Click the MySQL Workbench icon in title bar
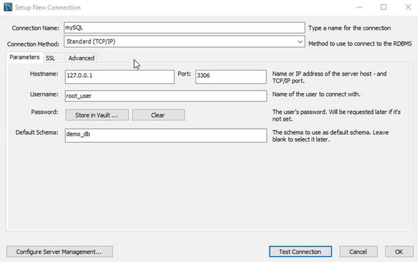The height and width of the screenshot is (262, 418). (x=8, y=7)
